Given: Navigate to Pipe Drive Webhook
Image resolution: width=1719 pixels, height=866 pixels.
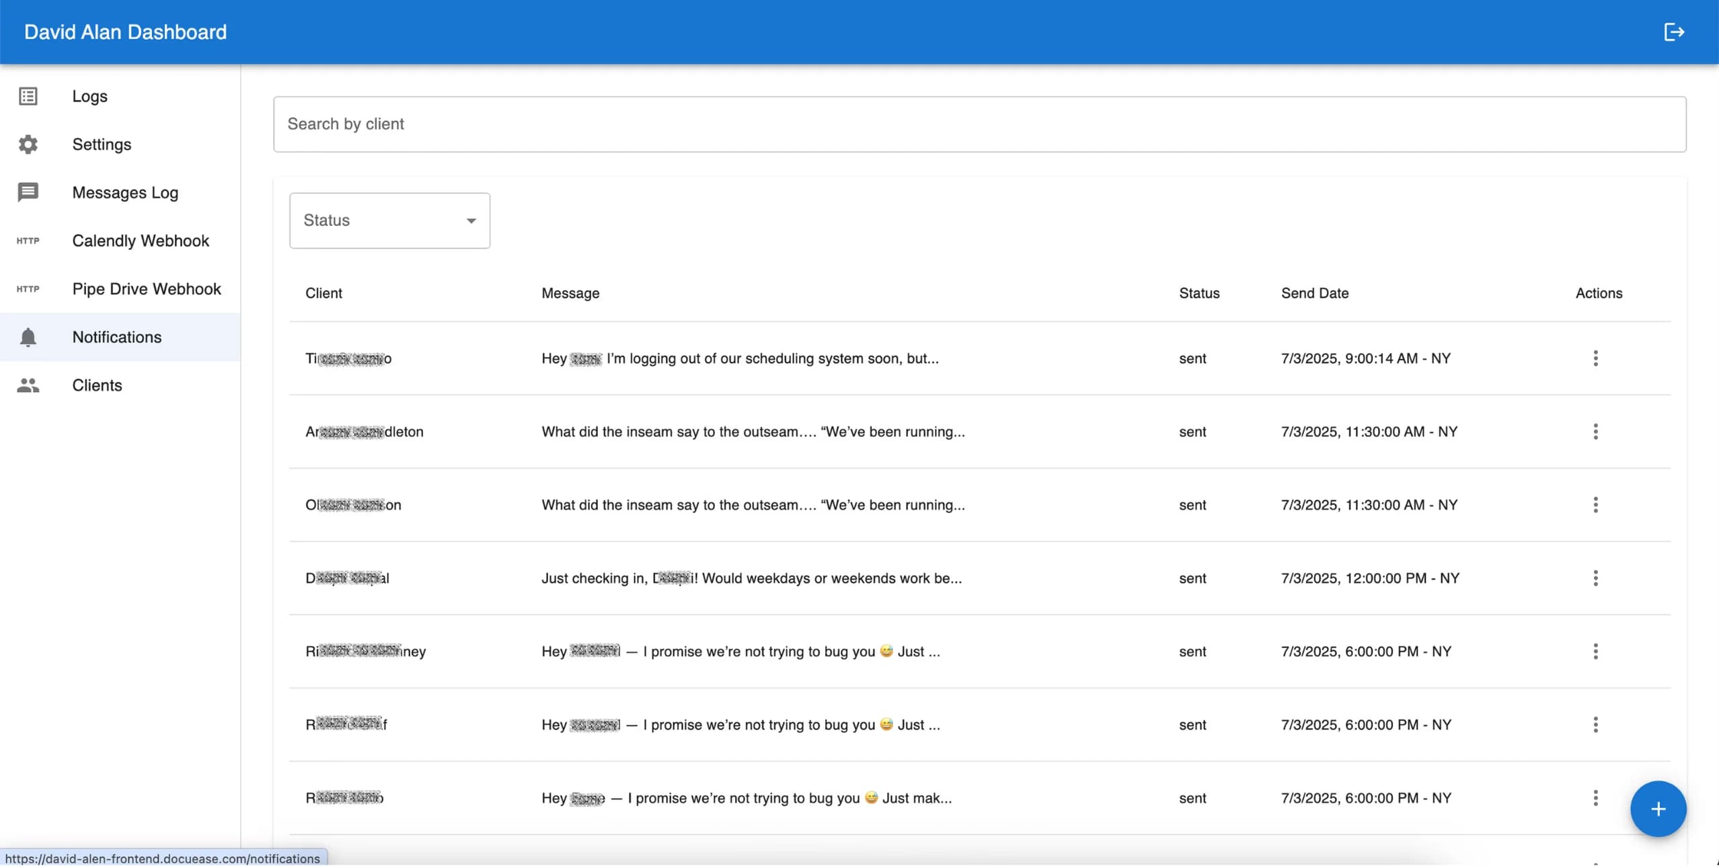Looking at the screenshot, I should click(x=120, y=289).
